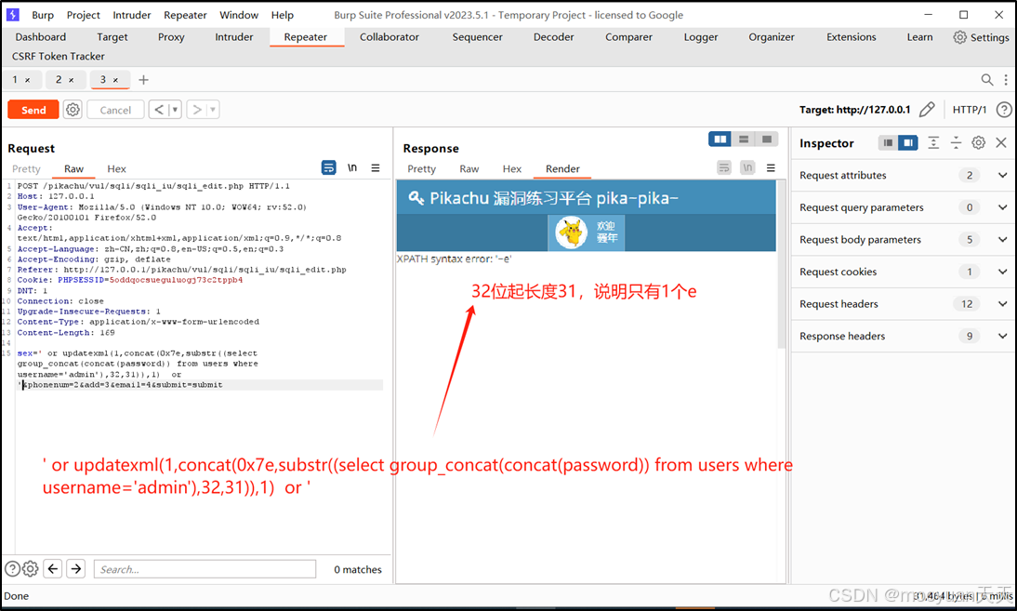Image resolution: width=1017 pixels, height=611 pixels.
Task: Click Pikachu logo in rendered response
Action: point(572,232)
